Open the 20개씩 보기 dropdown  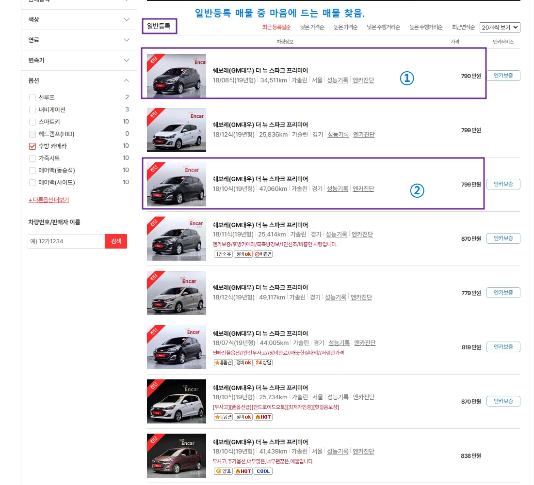click(500, 27)
